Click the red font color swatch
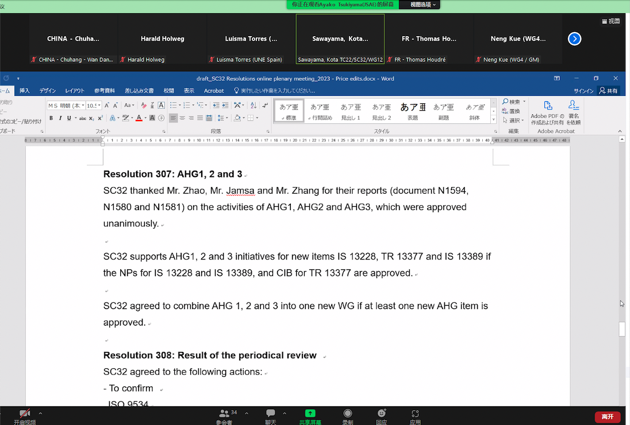Image resolution: width=630 pixels, height=425 pixels. coord(139,118)
